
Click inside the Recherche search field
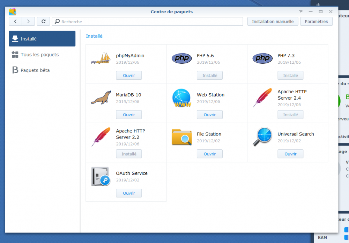click(x=147, y=21)
